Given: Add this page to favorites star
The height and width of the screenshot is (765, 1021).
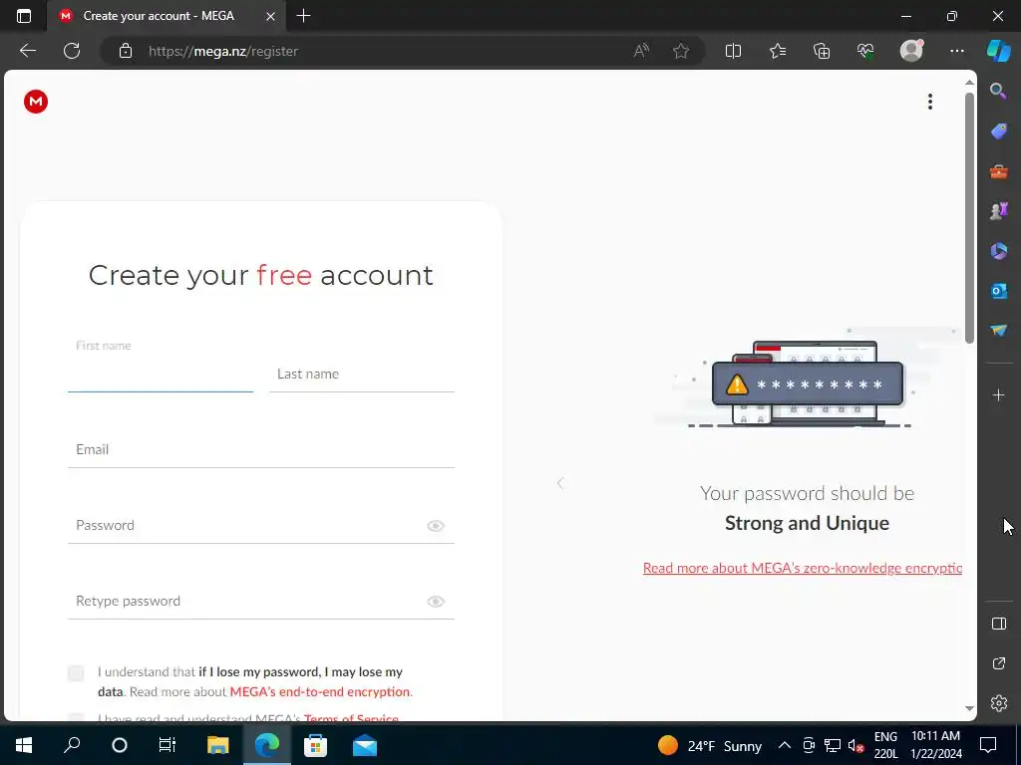Looking at the screenshot, I should pos(680,51).
